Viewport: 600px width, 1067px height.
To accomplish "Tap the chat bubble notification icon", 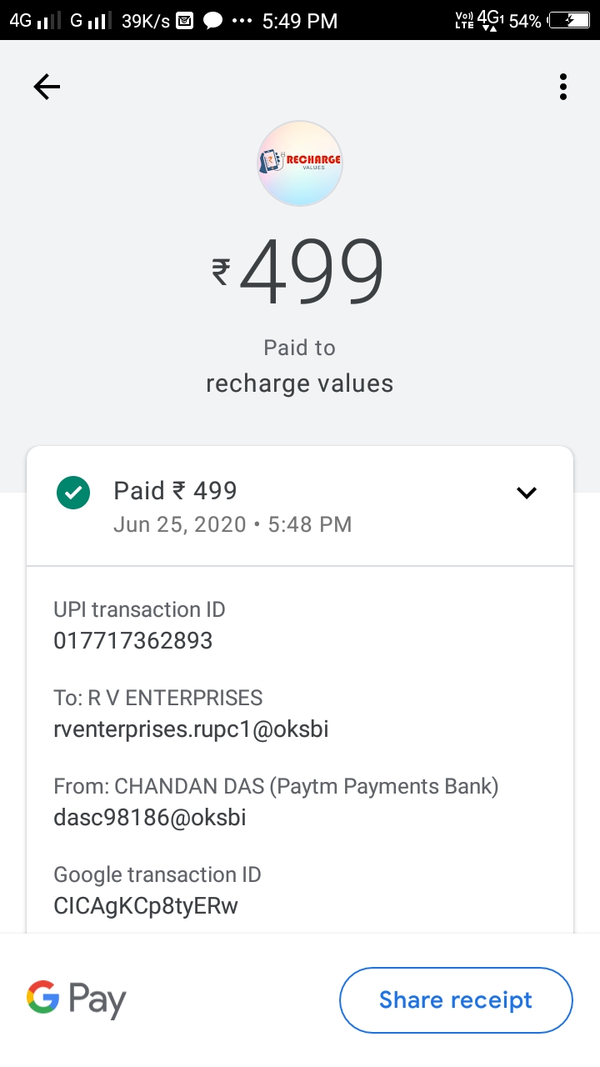I will tap(213, 21).
